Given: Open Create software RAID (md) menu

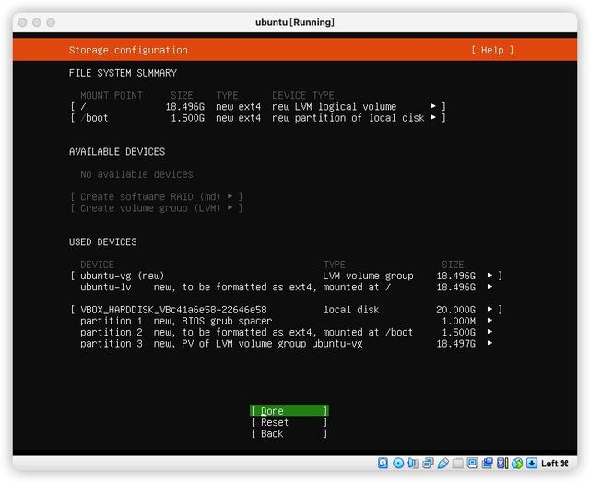Looking at the screenshot, I should click(x=156, y=196).
